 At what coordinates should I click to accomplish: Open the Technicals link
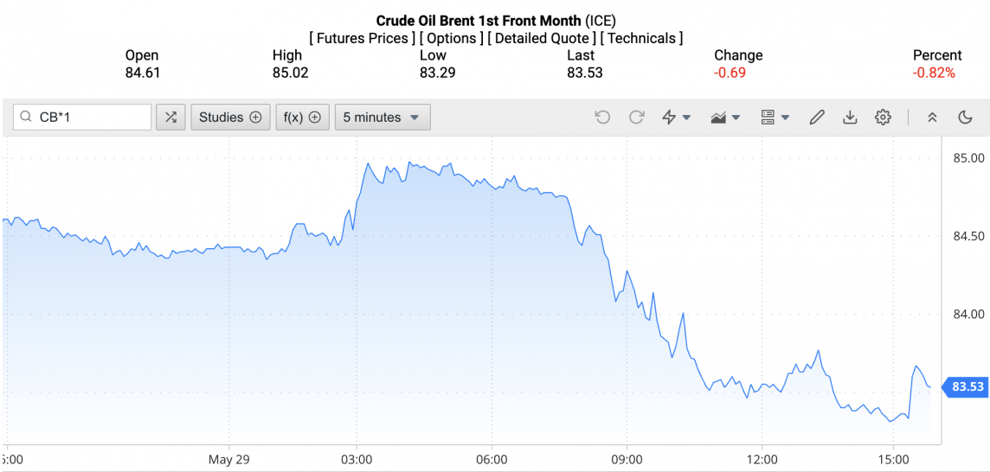[641, 38]
